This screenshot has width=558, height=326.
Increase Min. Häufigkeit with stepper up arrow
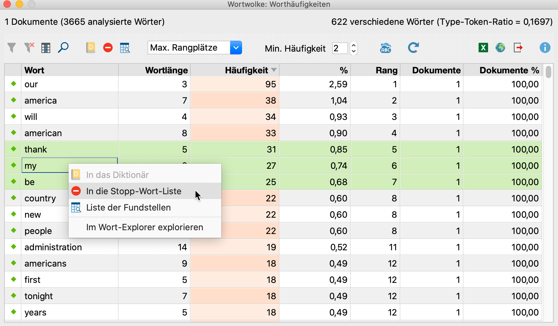coord(354,45)
